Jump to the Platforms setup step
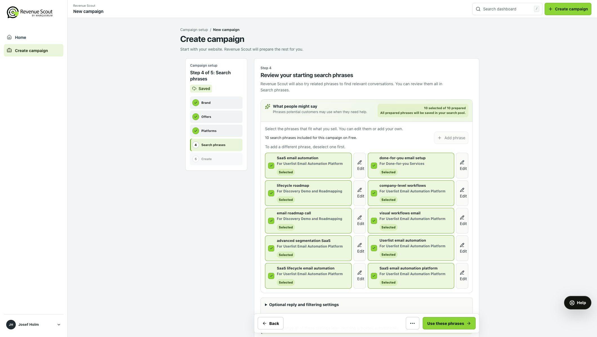 click(216, 131)
